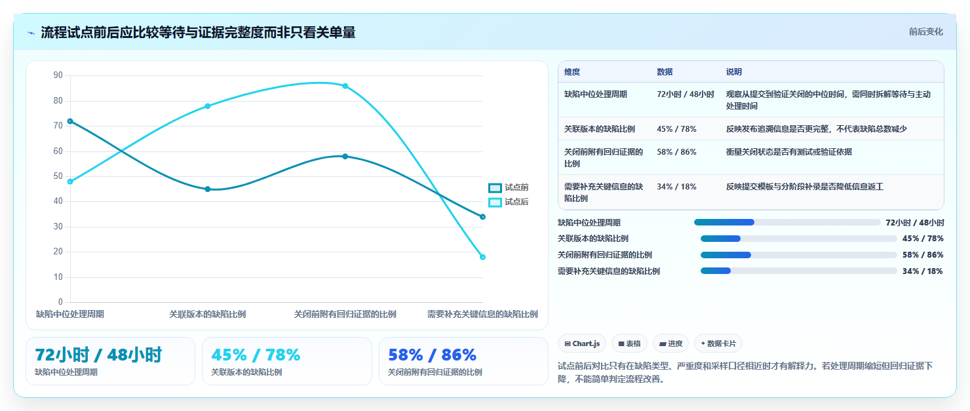Click the 试点前 data point at value 72
The width and height of the screenshot is (970, 411).
[x=70, y=121]
